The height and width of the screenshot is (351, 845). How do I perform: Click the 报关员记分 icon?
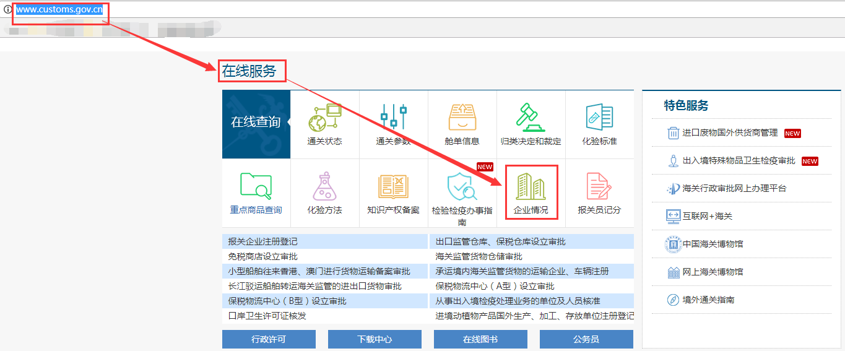coord(599,186)
